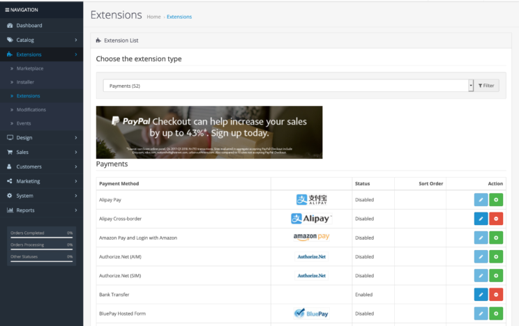Click the Reports chart icon
This screenshot has width=519, height=326.
point(10,210)
